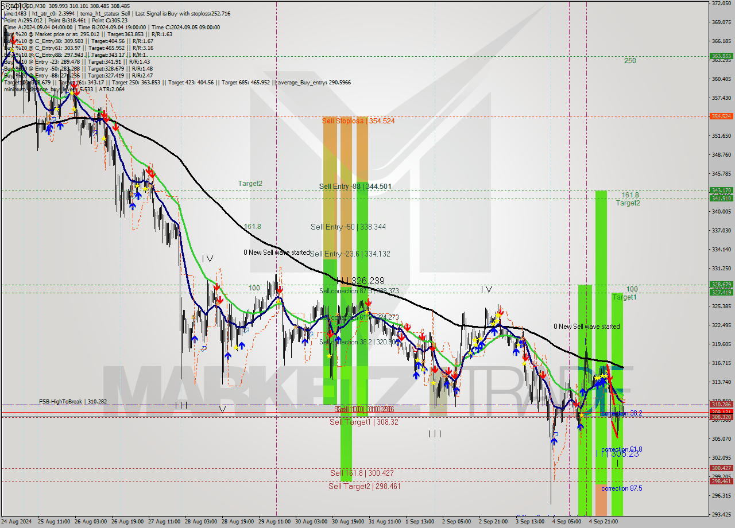Click the blue 'correction 61.8' label

coord(622,449)
